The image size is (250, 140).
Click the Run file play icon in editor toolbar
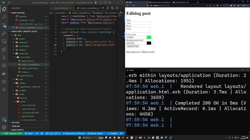[x=108, y=8]
